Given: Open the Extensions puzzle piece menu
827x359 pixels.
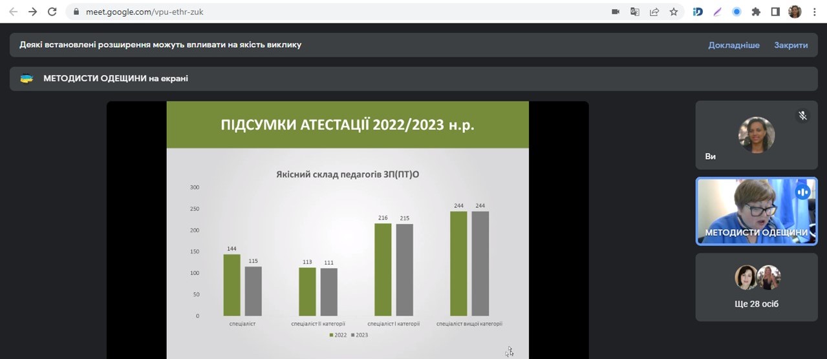Looking at the screenshot, I should pyautogui.click(x=756, y=12).
